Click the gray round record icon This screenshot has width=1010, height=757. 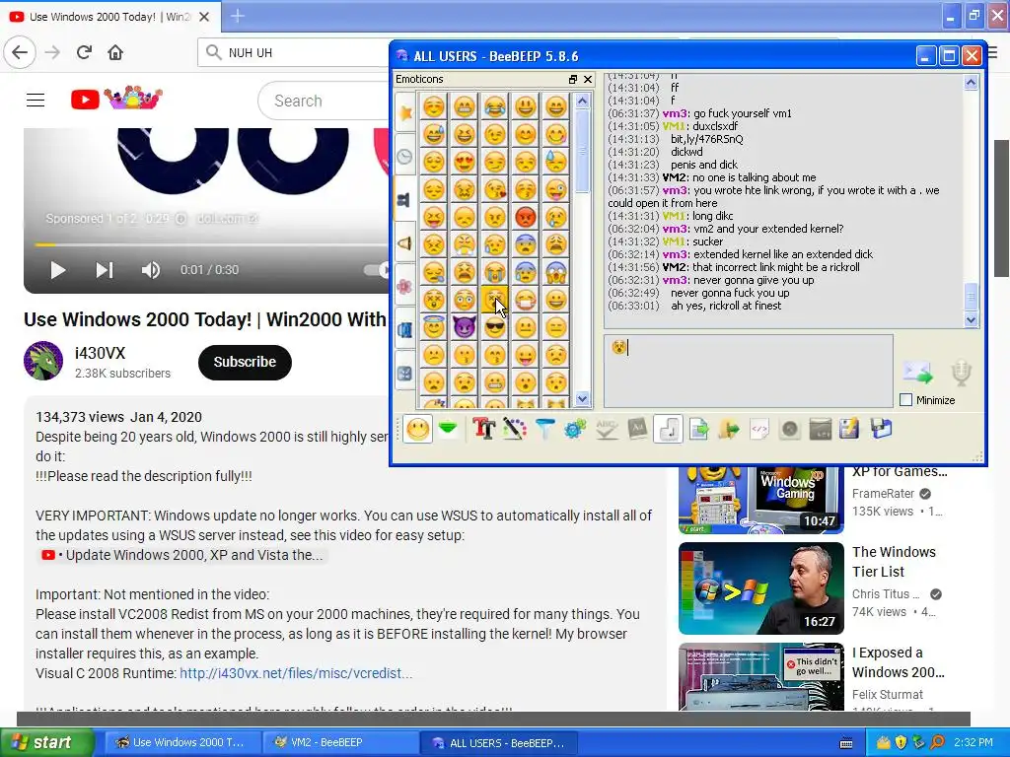(790, 429)
